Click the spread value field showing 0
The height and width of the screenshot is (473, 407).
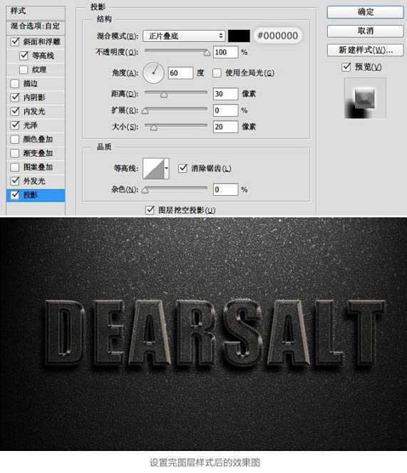[225, 110]
